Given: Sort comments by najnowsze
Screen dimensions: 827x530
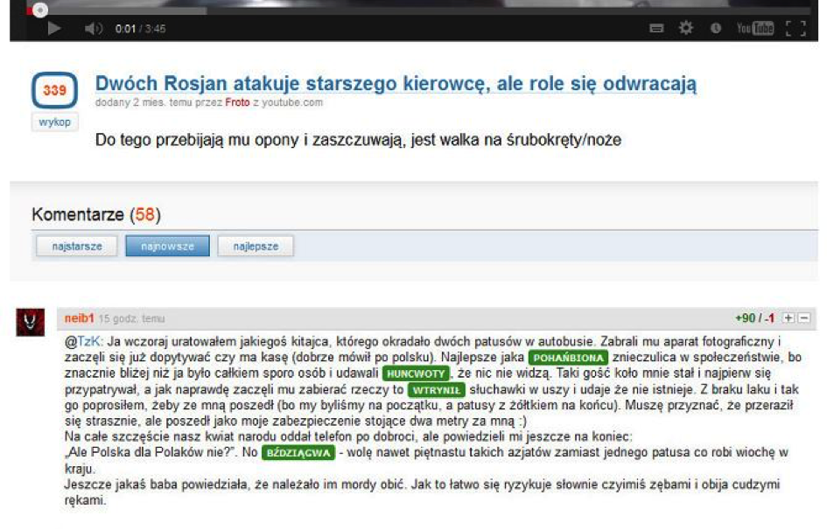Looking at the screenshot, I should click(x=167, y=247).
